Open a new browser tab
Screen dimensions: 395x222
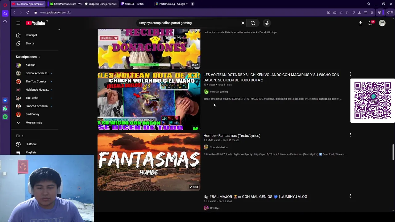click(193, 4)
